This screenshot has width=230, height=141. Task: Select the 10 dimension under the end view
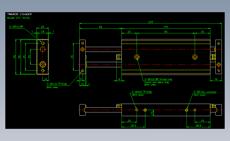[46, 79]
